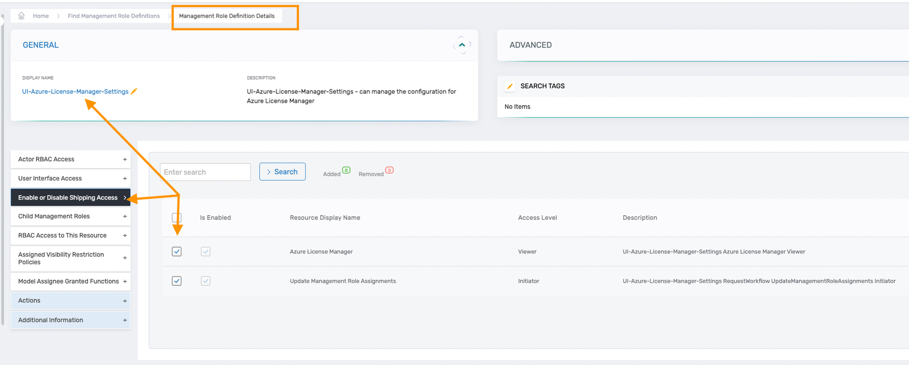The image size is (909, 365).
Task: Open Find Management Role Definitions breadcrumb
Action: (114, 16)
